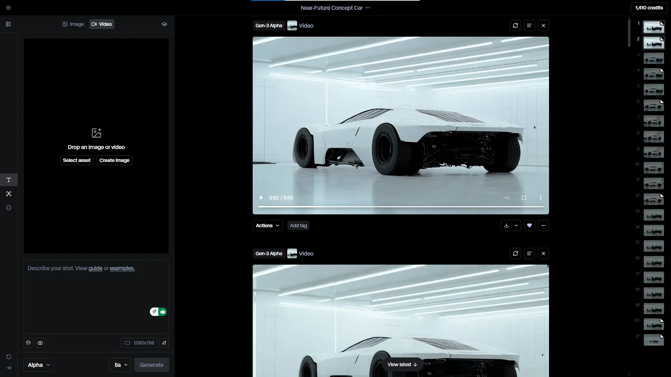Toggle the prompt enhancement switch
The image size is (671, 377).
click(x=158, y=312)
